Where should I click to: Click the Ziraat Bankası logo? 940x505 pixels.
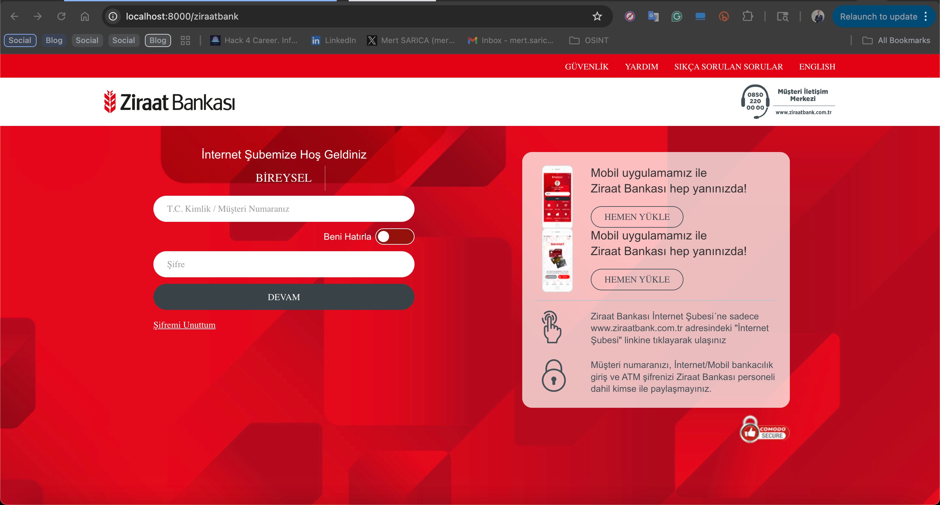(x=169, y=102)
